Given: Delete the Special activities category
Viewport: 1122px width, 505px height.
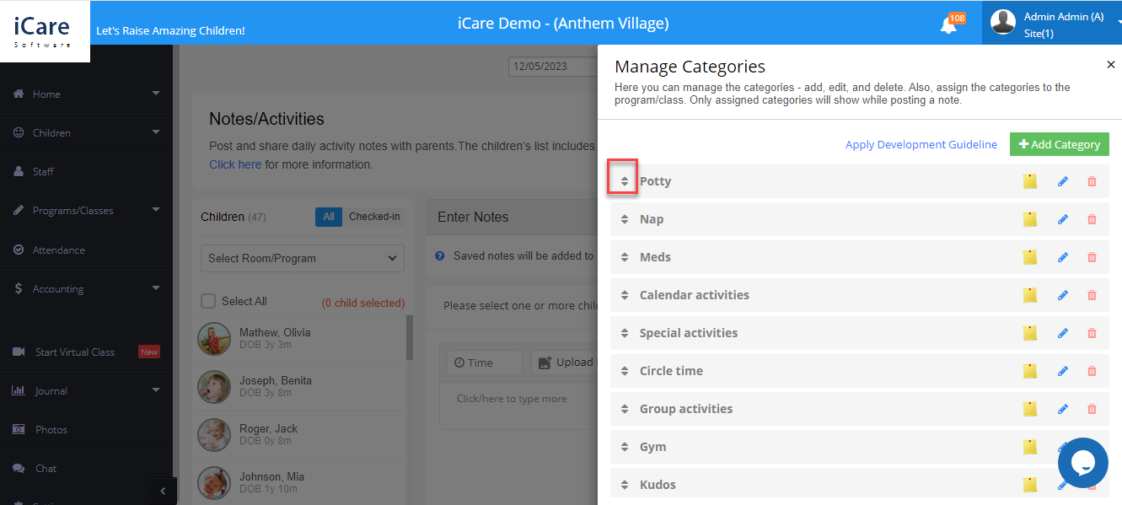Looking at the screenshot, I should click(1092, 333).
